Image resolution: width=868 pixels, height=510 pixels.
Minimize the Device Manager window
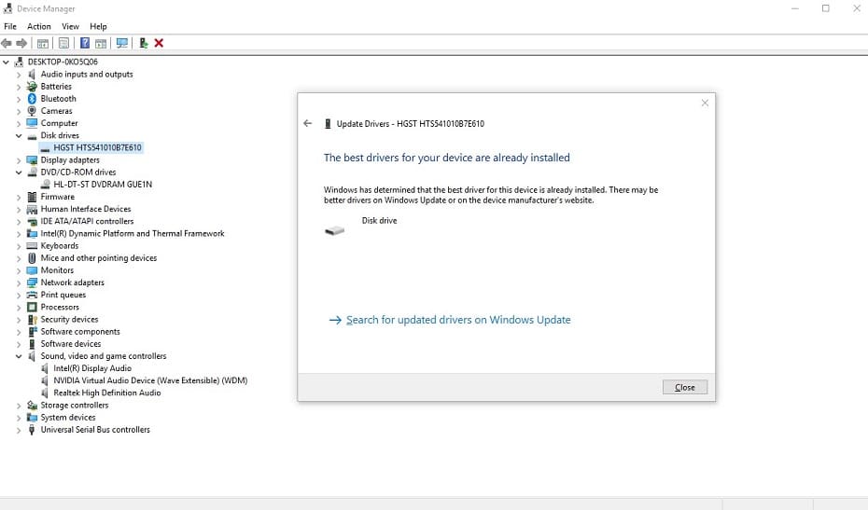[x=795, y=8]
